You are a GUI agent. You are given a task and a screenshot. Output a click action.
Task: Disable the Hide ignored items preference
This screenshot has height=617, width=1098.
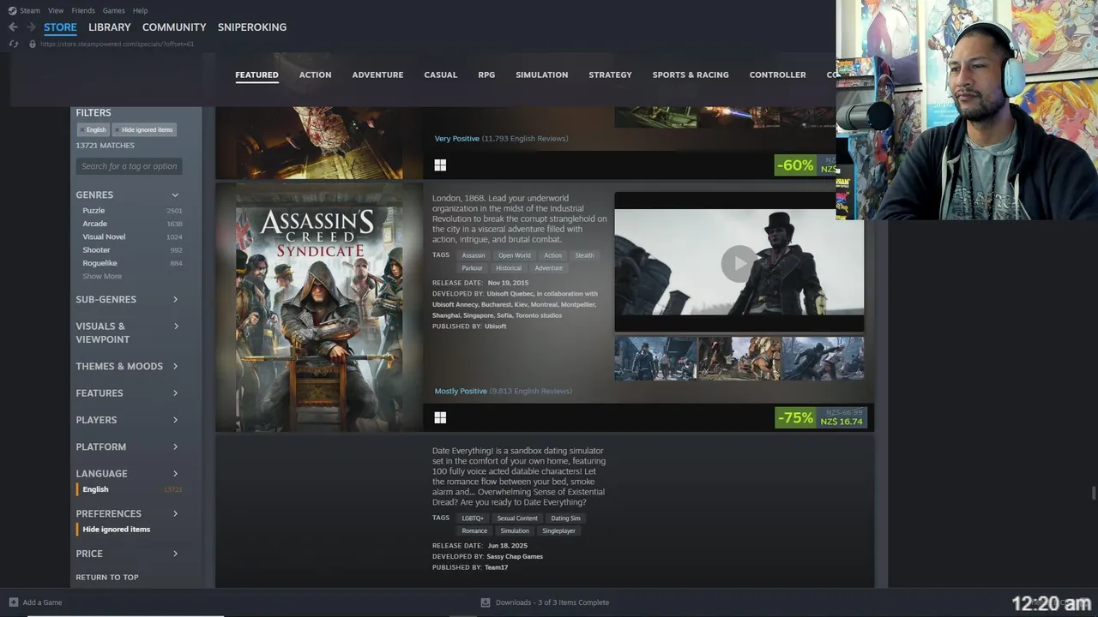[x=130, y=530]
